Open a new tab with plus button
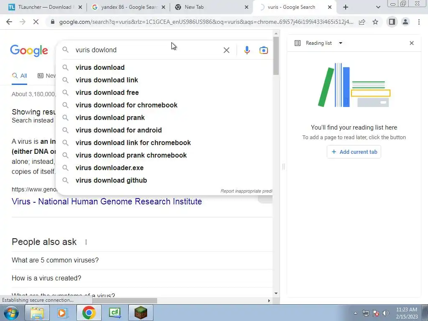 (346, 7)
